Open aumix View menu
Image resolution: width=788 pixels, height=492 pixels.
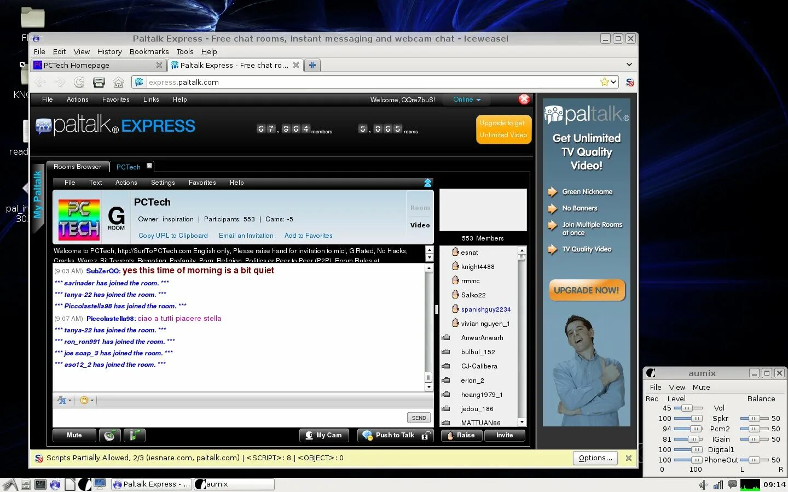click(x=677, y=387)
